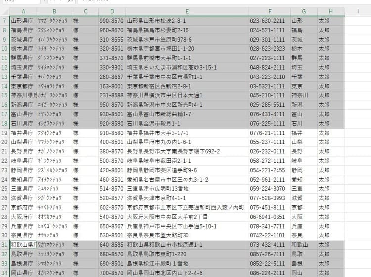Click phone number 0742-22-1101
The height and width of the screenshot is (277, 371).
(270, 235)
